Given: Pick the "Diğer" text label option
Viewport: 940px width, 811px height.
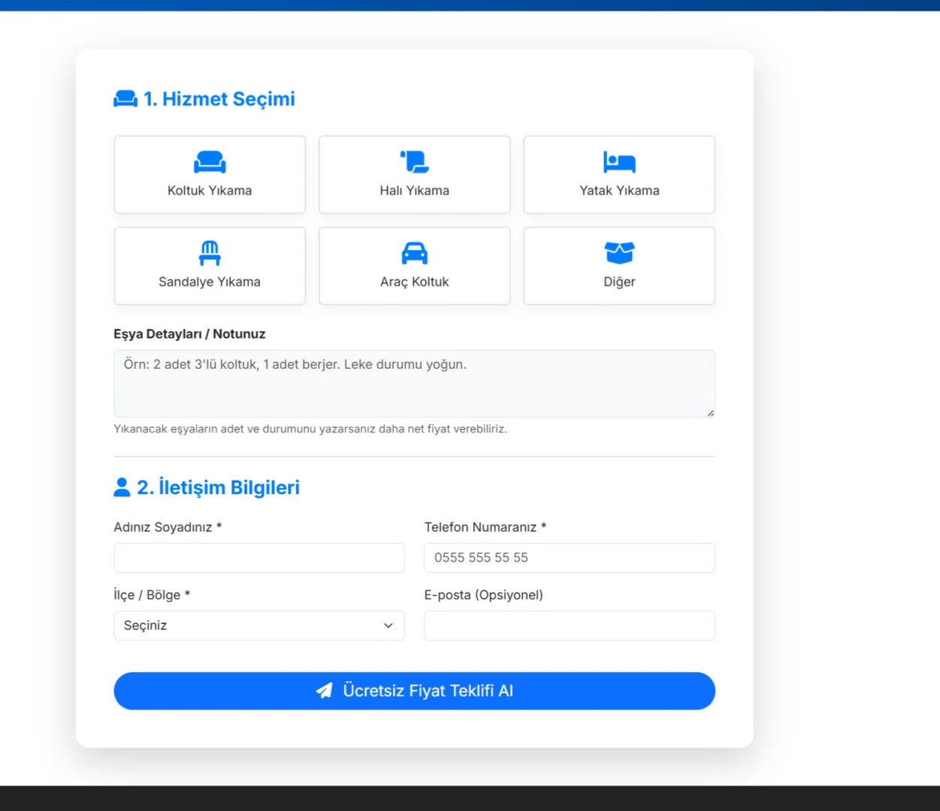Looking at the screenshot, I should pos(619,282).
